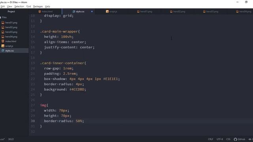The width and height of the screenshot is (253, 142).
Task: Click the GitHub icon in status bar
Action: point(236,139)
